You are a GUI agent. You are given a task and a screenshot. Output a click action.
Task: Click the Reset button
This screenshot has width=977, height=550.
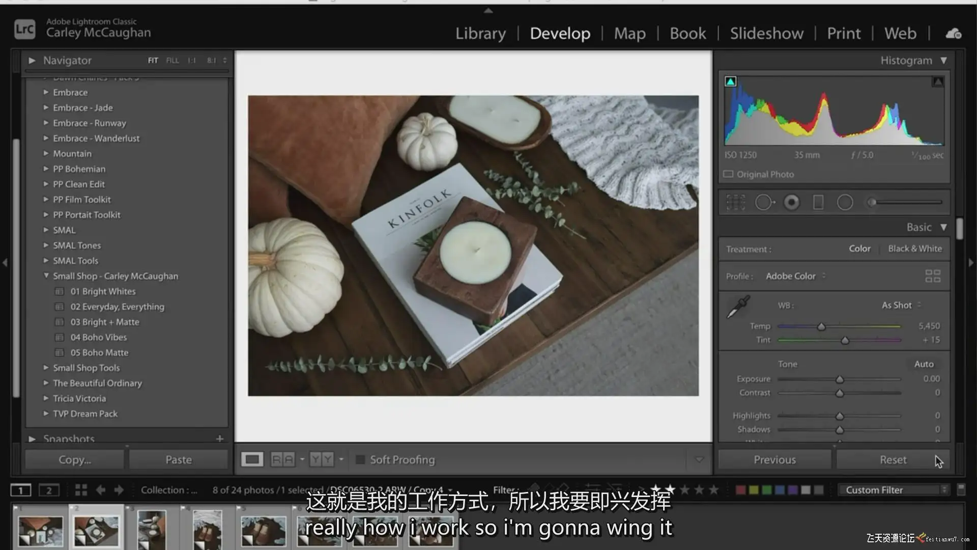coord(893,460)
